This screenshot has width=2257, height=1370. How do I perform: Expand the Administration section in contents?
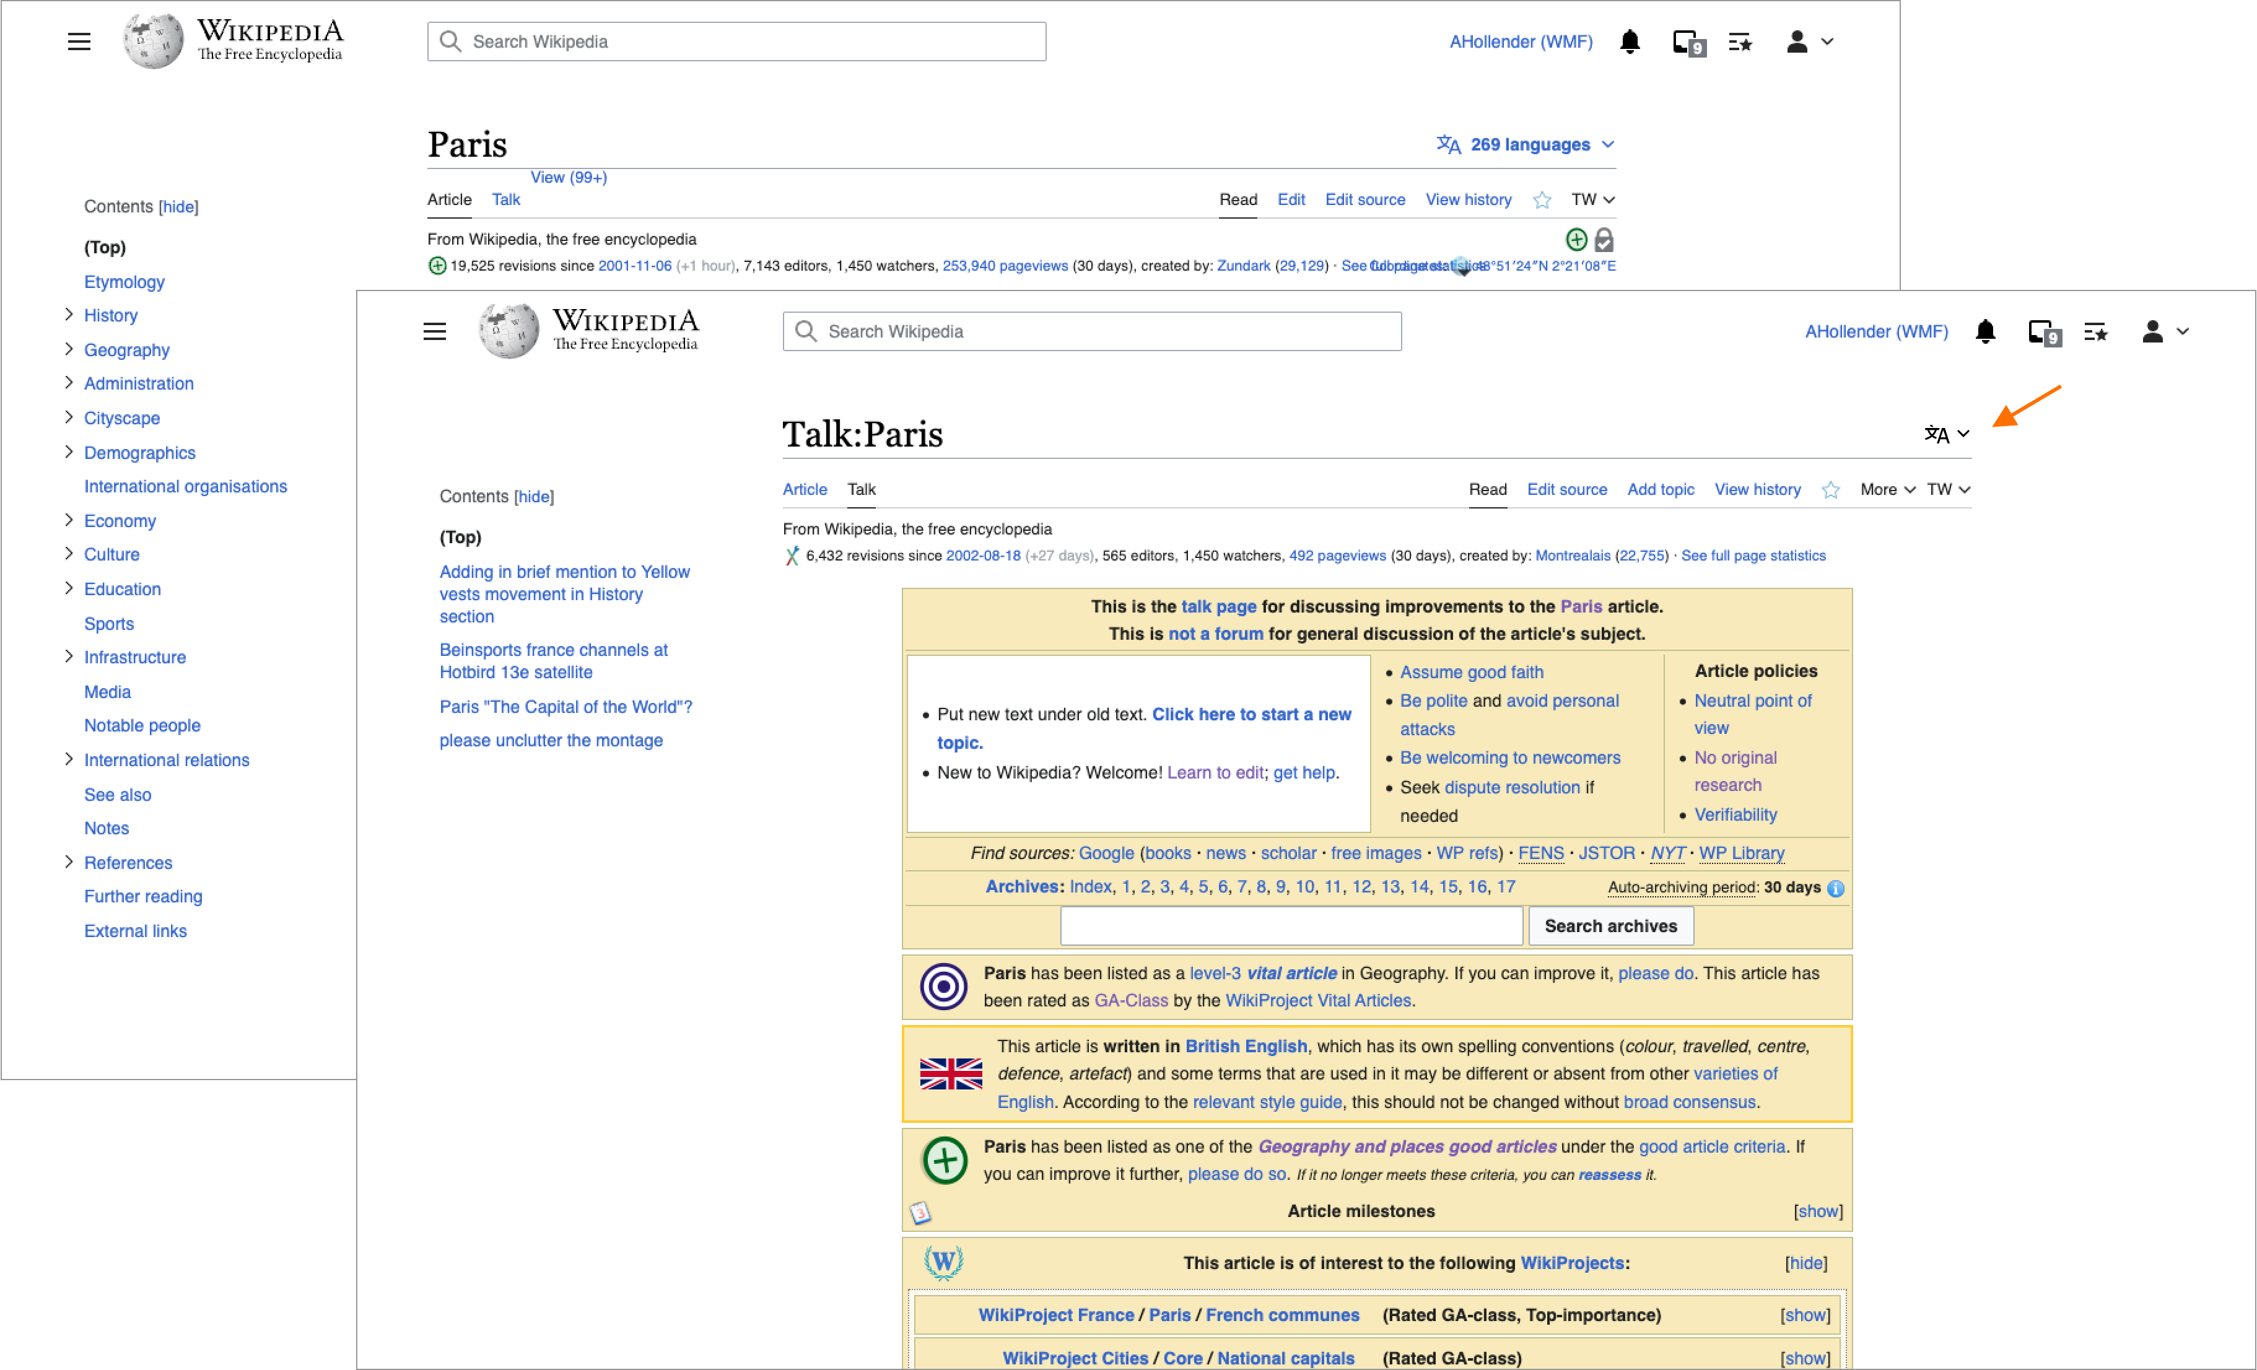(x=69, y=383)
